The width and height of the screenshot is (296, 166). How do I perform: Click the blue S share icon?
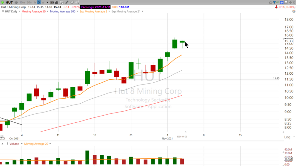[x=282, y=2]
